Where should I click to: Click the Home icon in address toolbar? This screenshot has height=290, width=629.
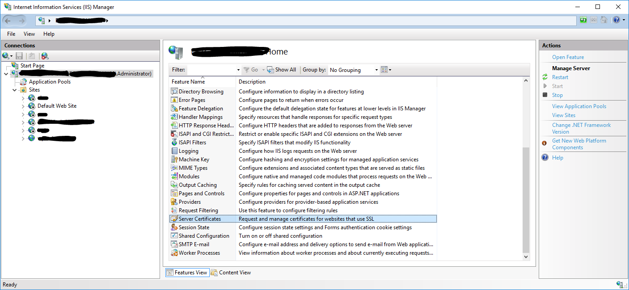point(604,20)
